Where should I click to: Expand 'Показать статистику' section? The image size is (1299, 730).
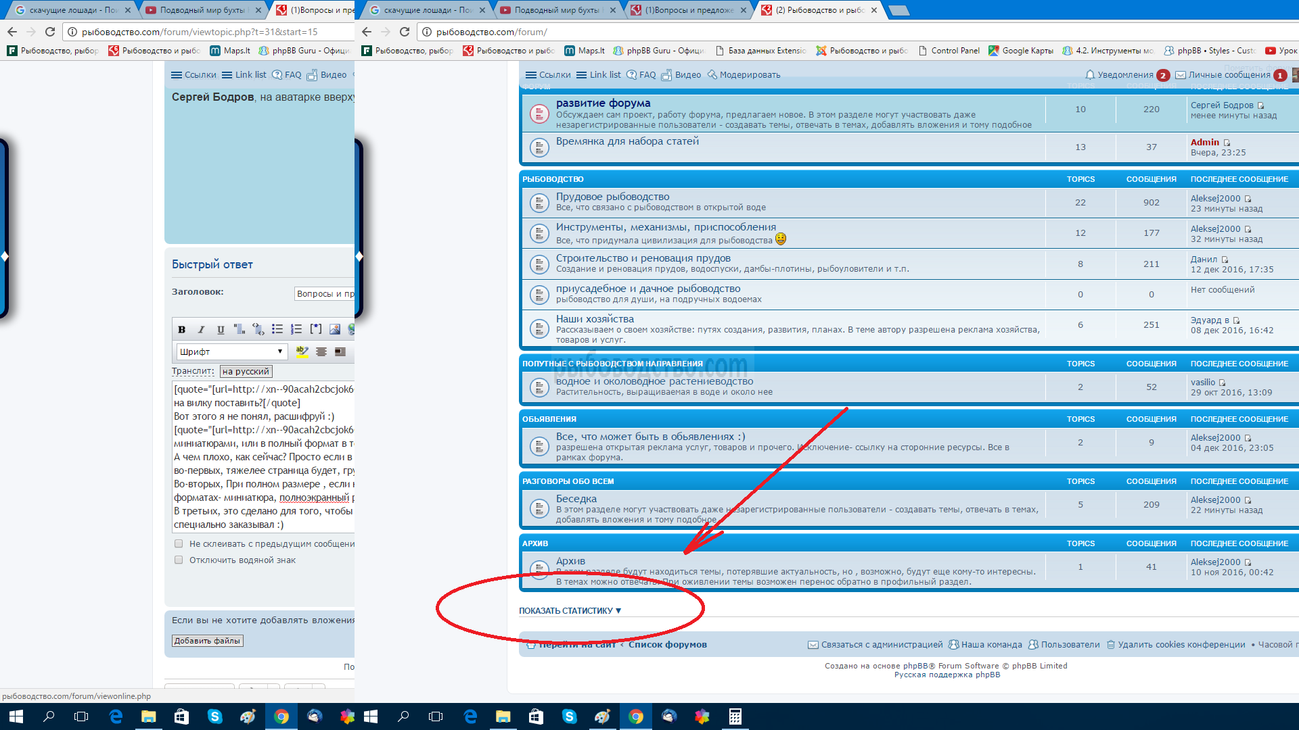click(570, 610)
